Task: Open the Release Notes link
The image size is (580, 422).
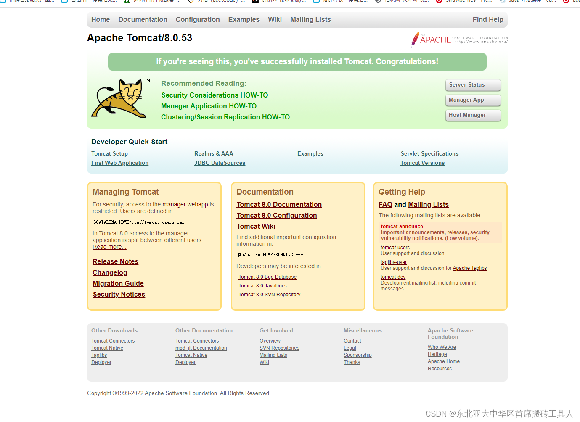Action: pos(115,262)
